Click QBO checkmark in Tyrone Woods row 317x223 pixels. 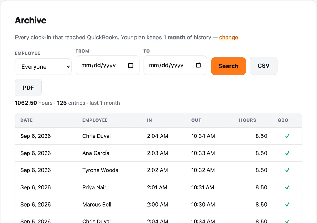click(287, 170)
